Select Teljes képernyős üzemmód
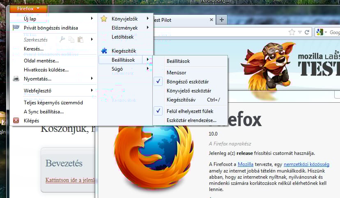 (x=53, y=103)
